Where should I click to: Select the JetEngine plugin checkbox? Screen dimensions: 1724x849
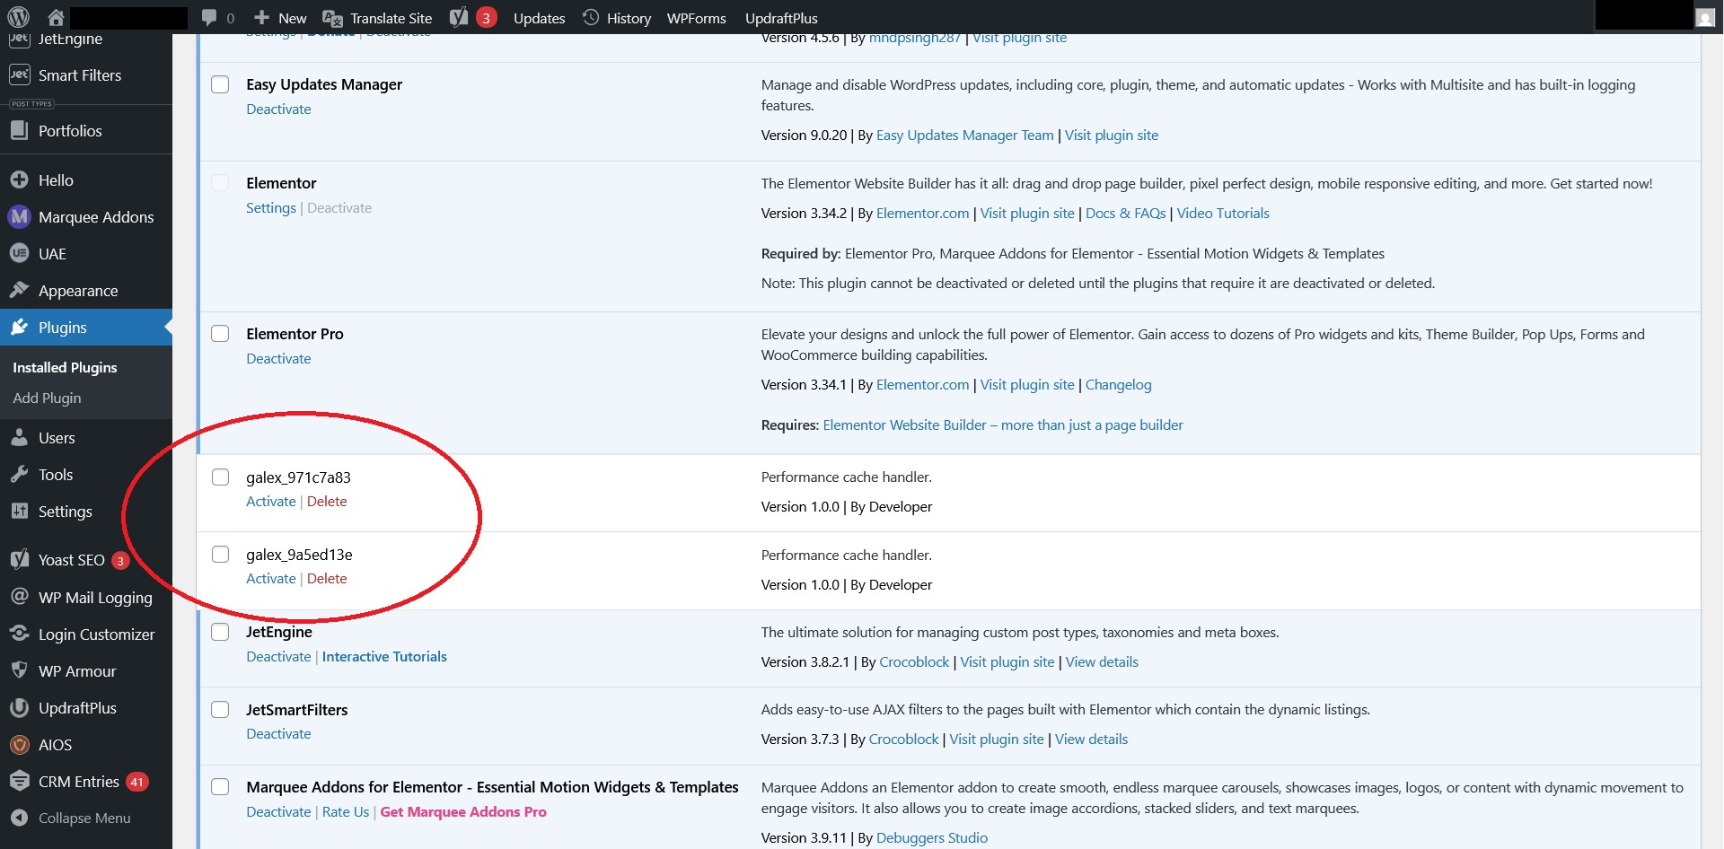coord(220,632)
